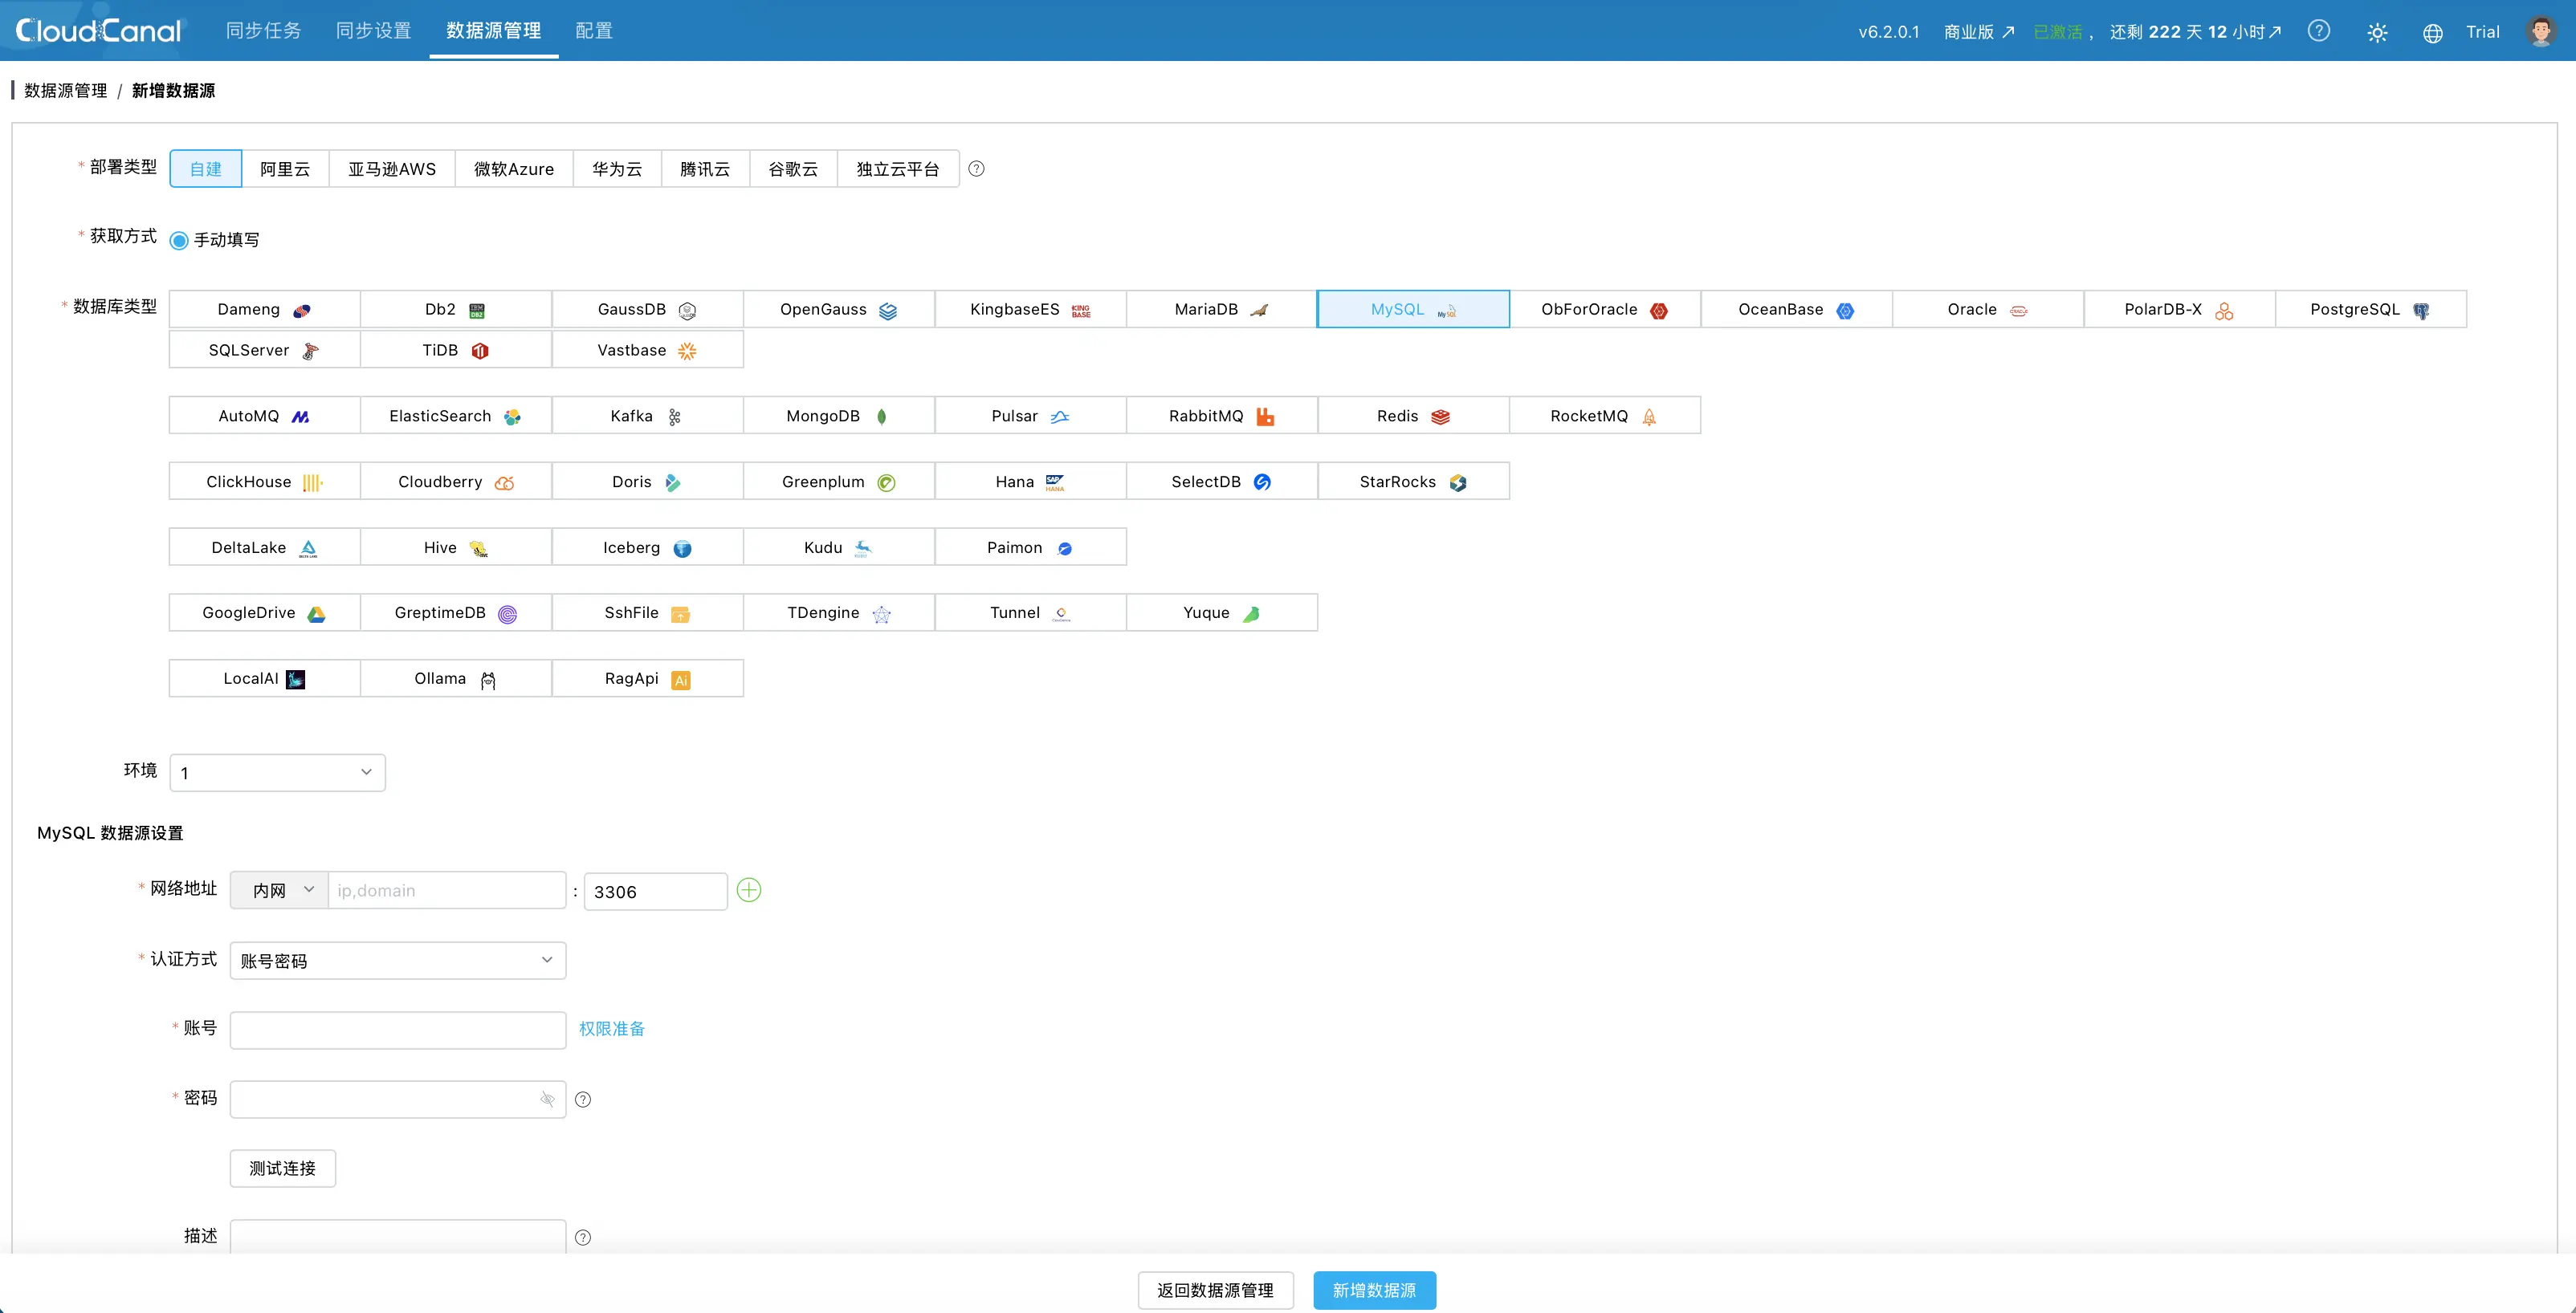Open 数据源管理 tab
Image resolution: width=2576 pixels, height=1313 pixels.
tap(494, 31)
